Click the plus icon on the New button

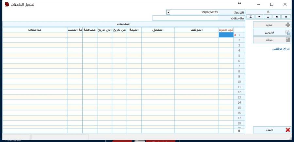coord(287,25)
